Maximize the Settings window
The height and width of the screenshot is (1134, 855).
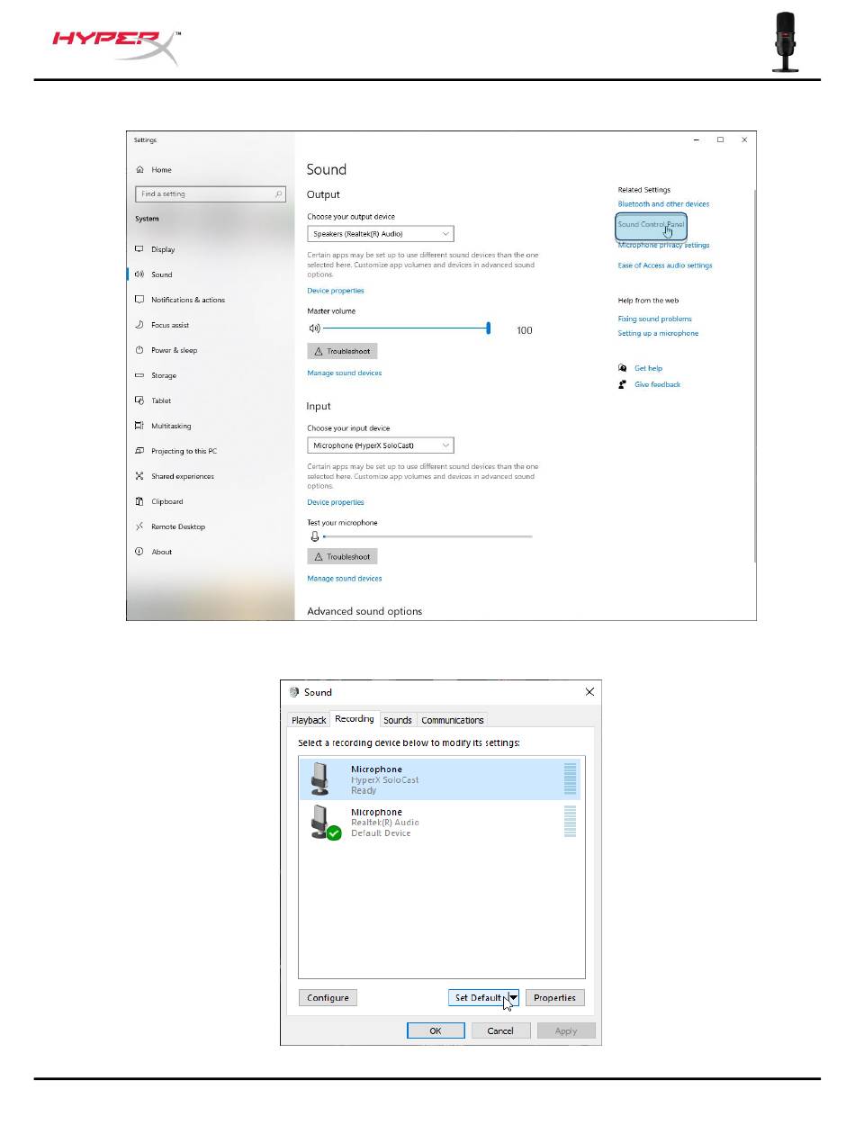click(x=720, y=140)
